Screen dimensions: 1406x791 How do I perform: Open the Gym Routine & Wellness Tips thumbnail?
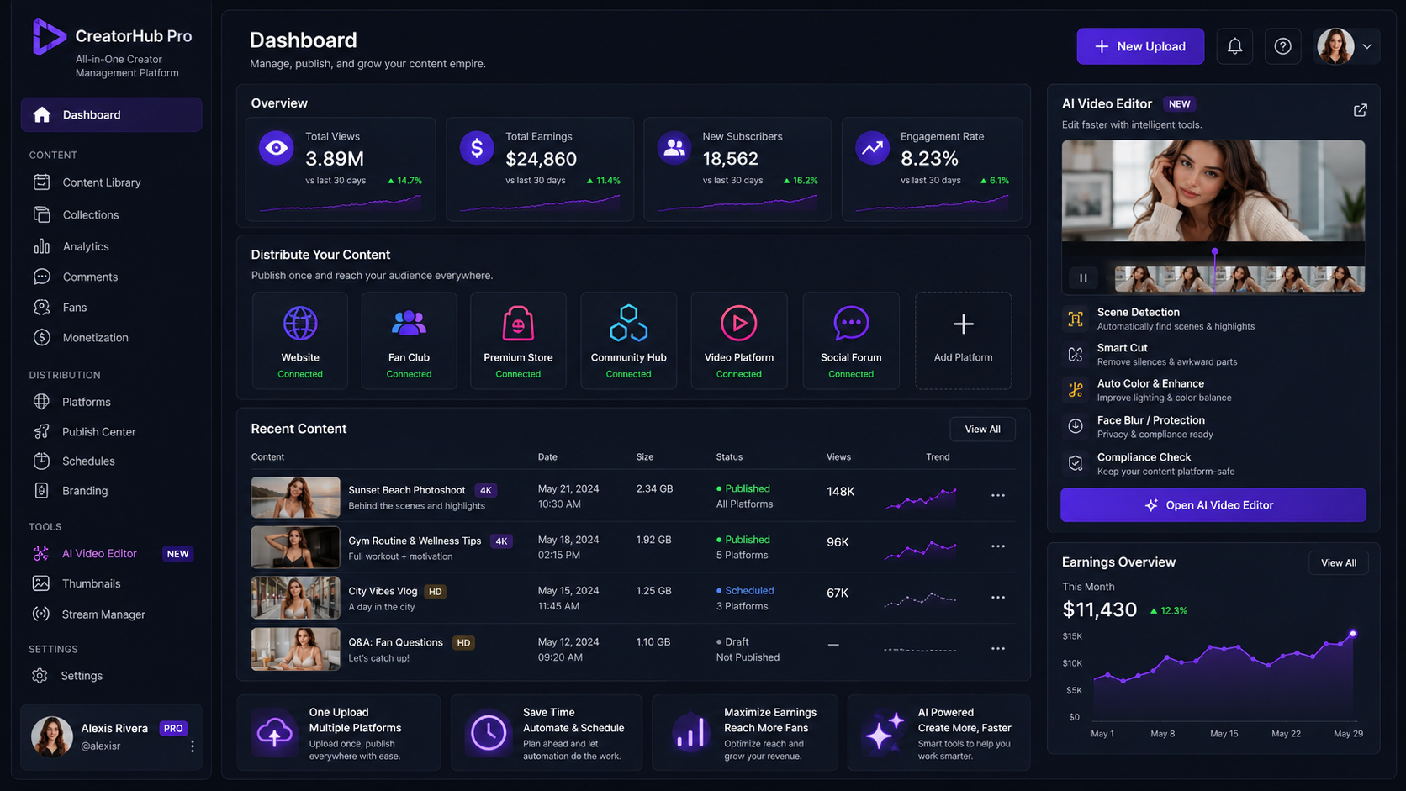tap(295, 547)
